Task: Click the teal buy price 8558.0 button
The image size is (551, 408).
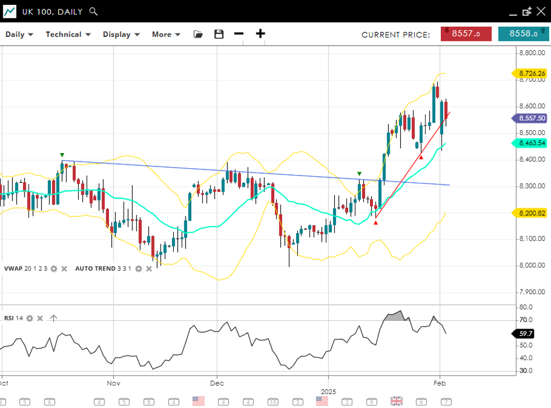Action: (x=523, y=34)
